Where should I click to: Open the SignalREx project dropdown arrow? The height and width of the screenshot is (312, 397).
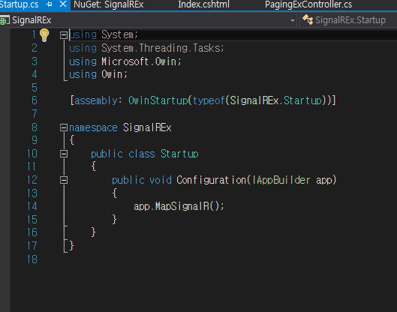(x=293, y=20)
